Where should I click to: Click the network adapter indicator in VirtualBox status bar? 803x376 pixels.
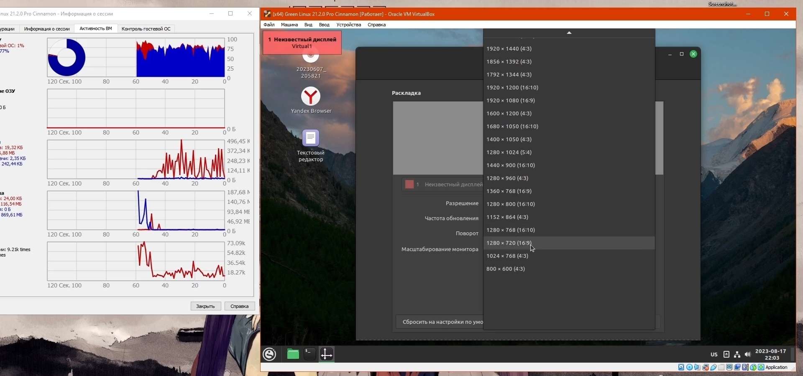pos(706,367)
